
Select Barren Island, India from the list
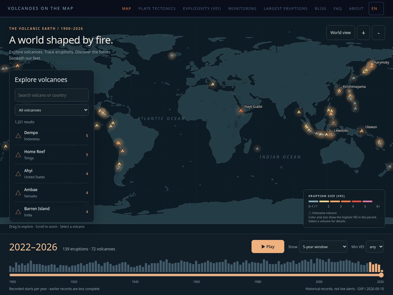coord(52,212)
